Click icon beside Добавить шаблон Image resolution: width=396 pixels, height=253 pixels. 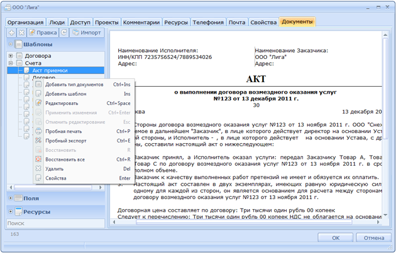(38, 94)
